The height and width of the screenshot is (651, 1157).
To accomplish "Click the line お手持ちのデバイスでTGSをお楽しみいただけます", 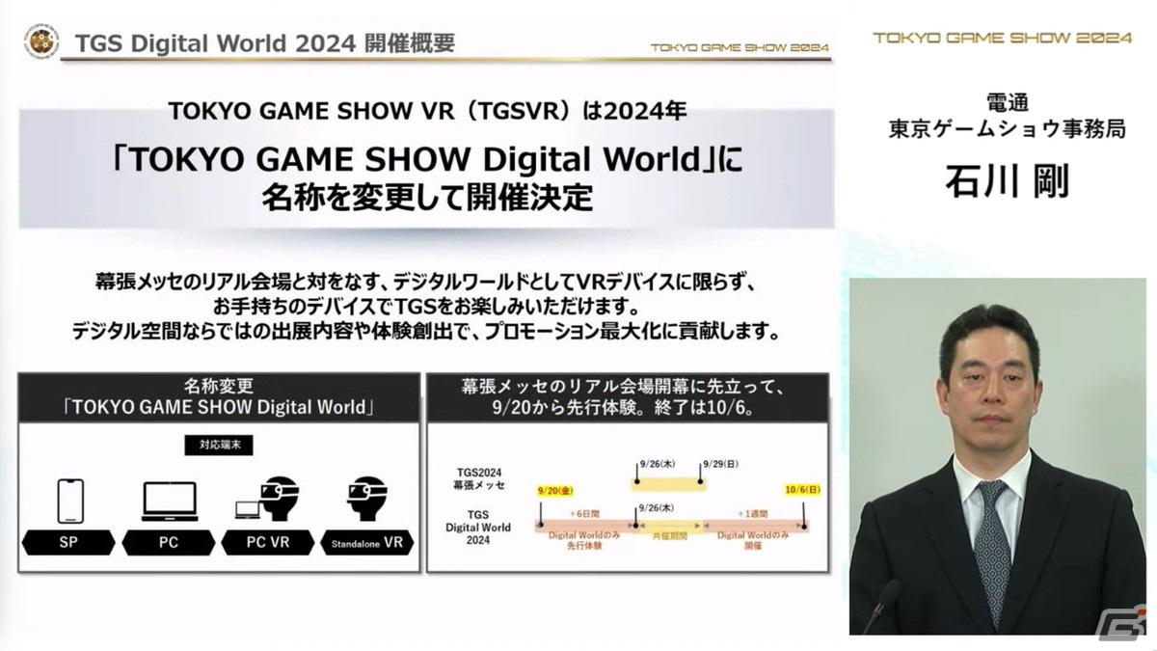I will tap(424, 307).
